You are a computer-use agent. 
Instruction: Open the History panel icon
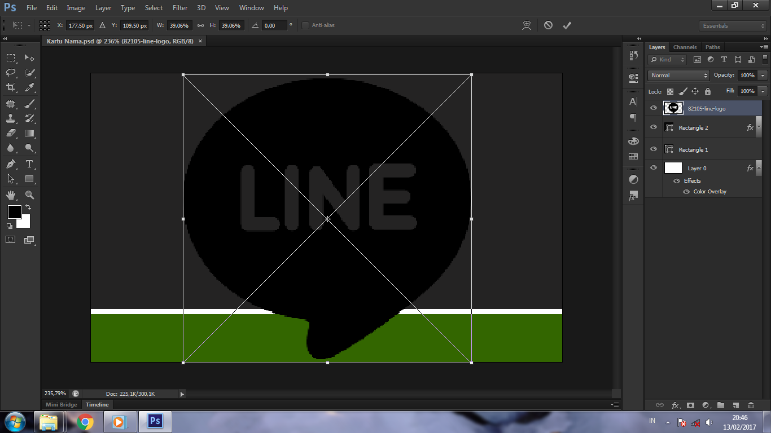click(633, 55)
